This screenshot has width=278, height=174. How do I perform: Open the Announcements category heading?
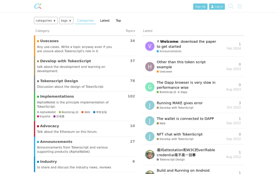(56, 142)
